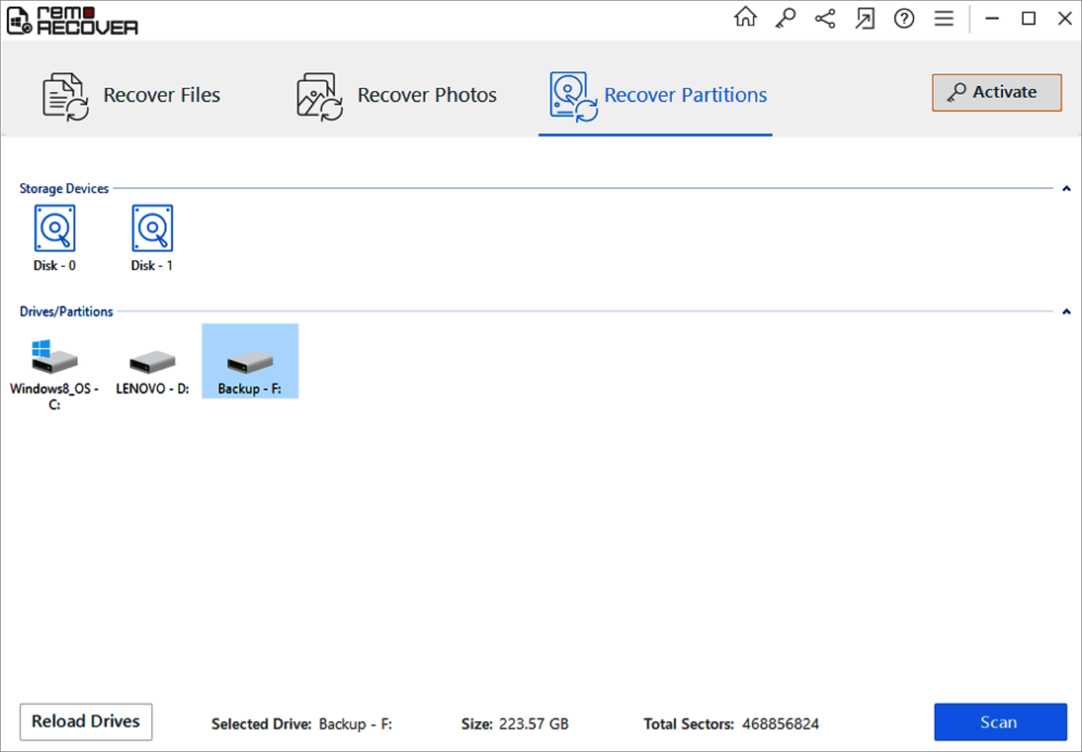The height and width of the screenshot is (752, 1082).
Task: Click the Remo Recover logo
Action: [x=71, y=20]
